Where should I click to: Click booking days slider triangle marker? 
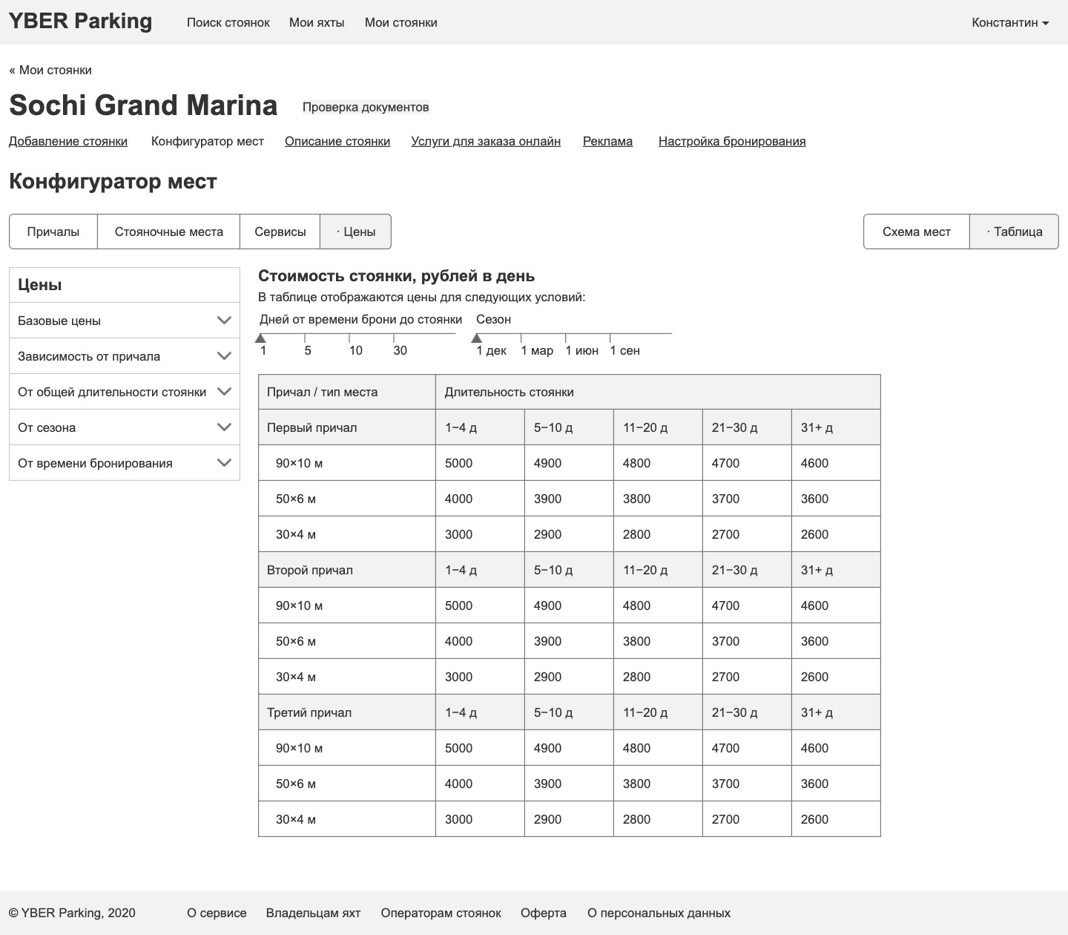pyautogui.click(x=260, y=338)
